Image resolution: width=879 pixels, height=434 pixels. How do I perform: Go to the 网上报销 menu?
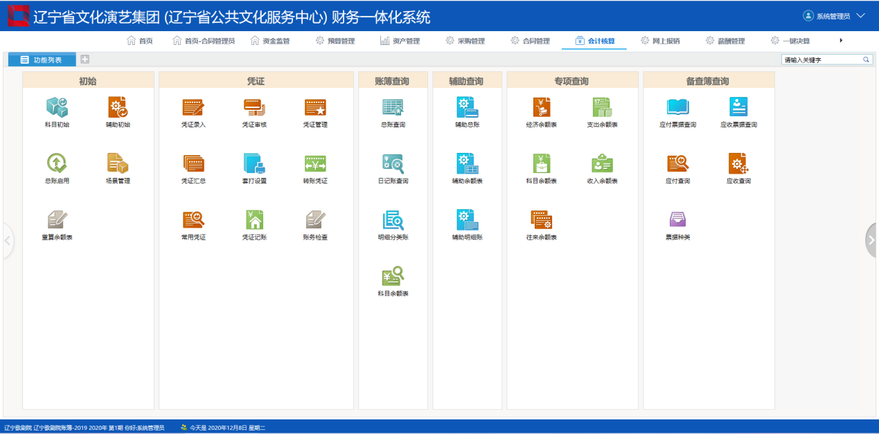point(660,41)
